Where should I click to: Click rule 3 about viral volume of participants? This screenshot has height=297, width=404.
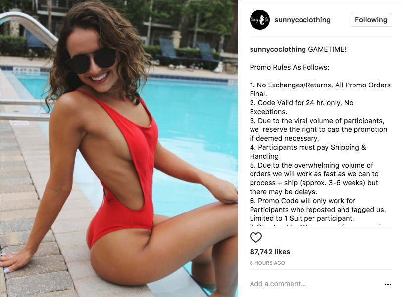coord(318,129)
